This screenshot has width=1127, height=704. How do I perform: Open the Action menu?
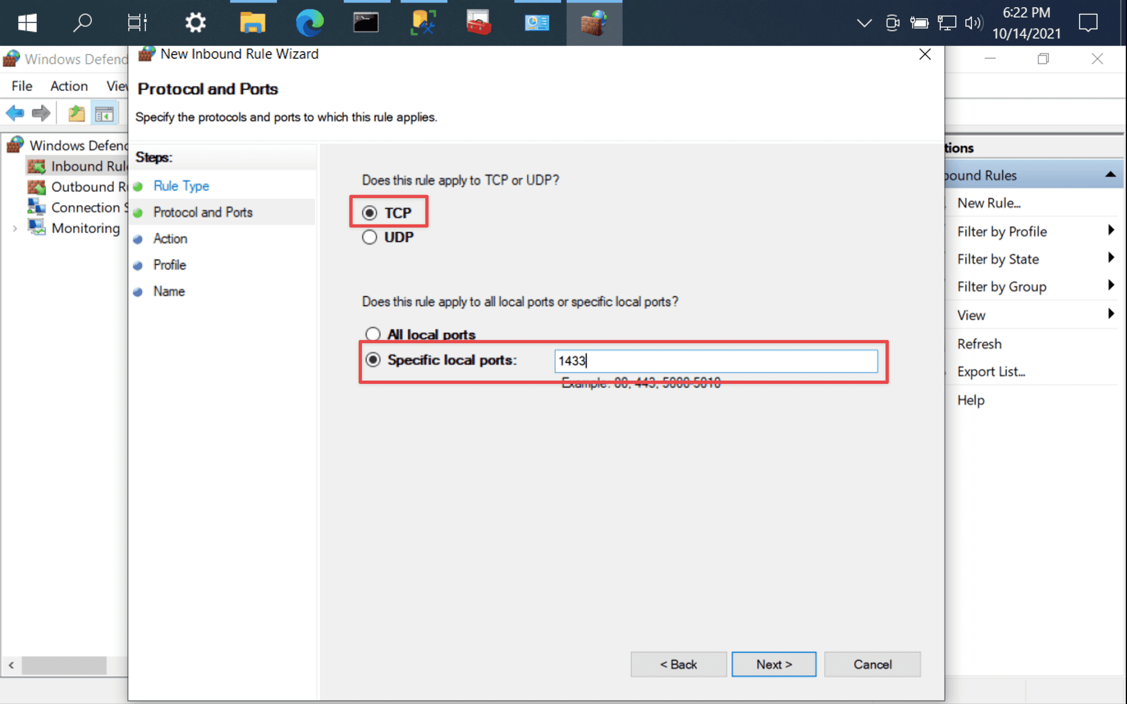pyautogui.click(x=69, y=86)
